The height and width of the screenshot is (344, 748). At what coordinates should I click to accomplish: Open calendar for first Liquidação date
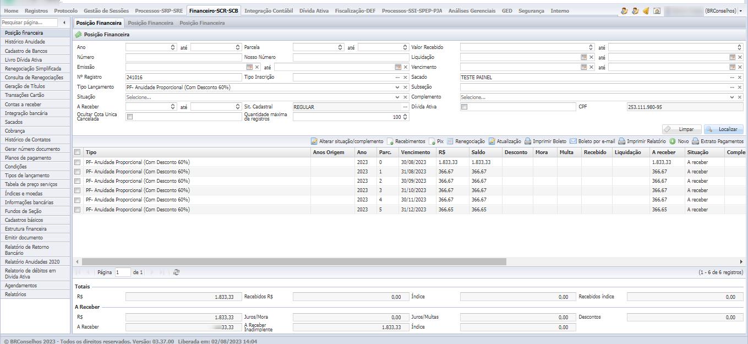coord(583,57)
